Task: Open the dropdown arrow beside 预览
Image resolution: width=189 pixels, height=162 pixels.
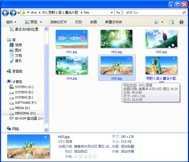Action: pyautogui.click(x=41, y=22)
